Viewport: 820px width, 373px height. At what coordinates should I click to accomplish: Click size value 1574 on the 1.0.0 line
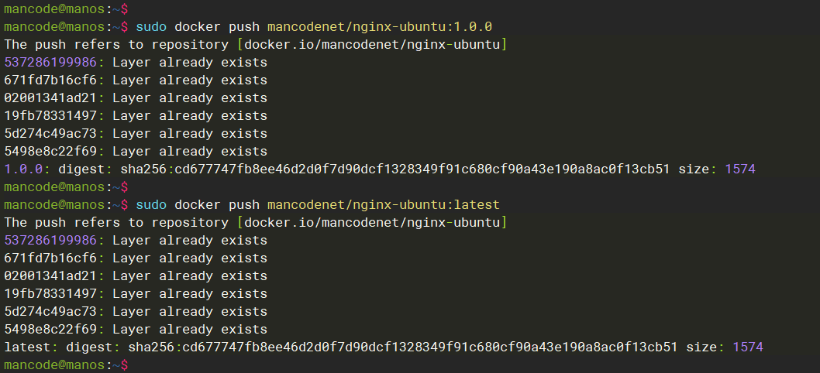point(739,169)
